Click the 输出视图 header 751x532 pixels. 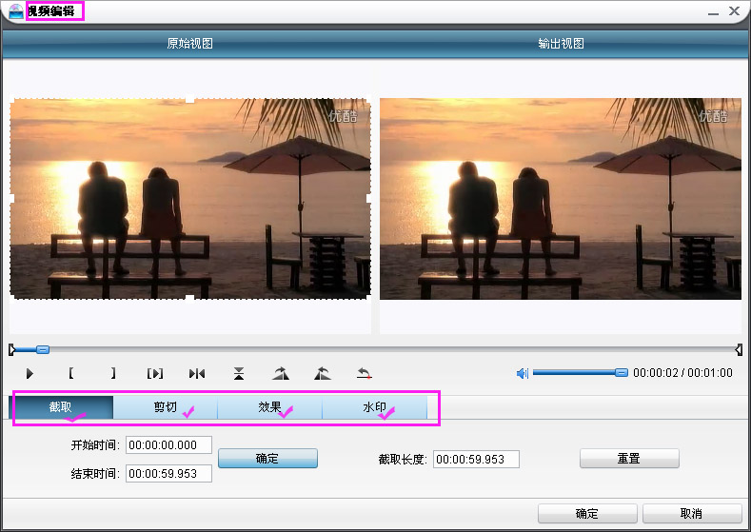pyautogui.click(x=561, y=44)
